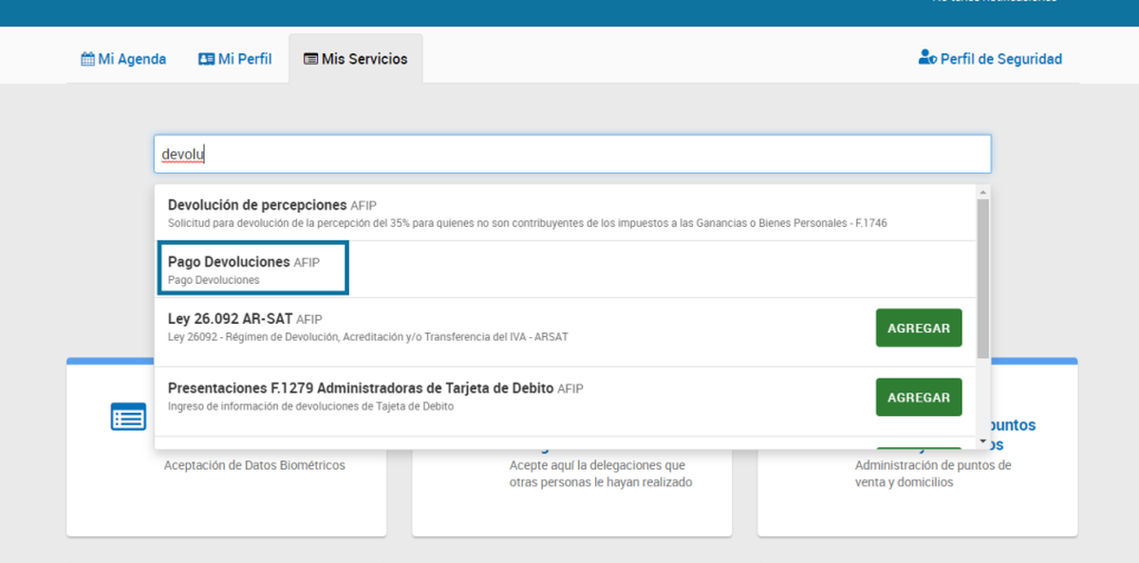Select Presentaciones F.1279 Administradoras de Tarjeta result
Image resolution: width=1139 pixels, height=563 pixels.
361,388
